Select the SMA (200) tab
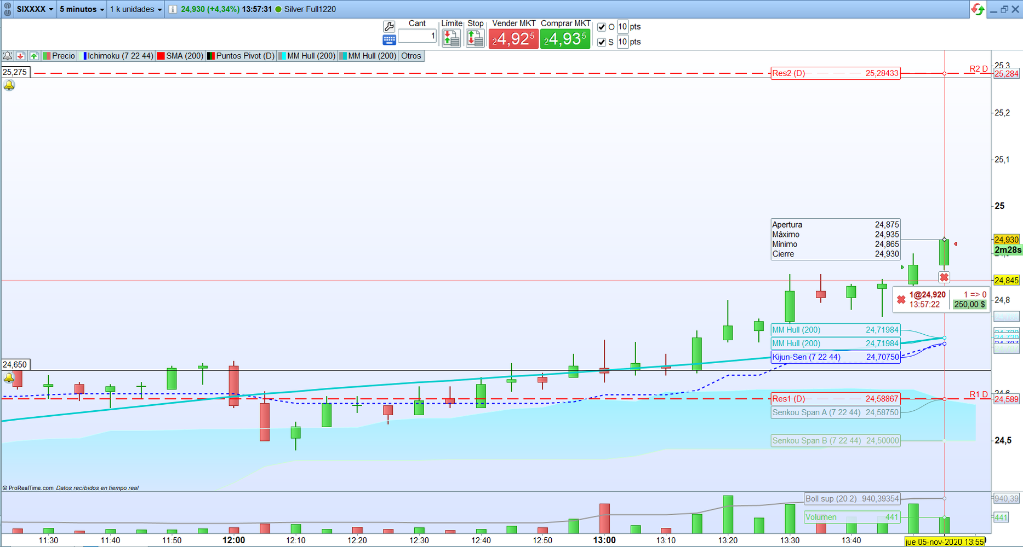The width and height of the screenshot is (1023, 547). pyautogui.click(x=180, y=56)
